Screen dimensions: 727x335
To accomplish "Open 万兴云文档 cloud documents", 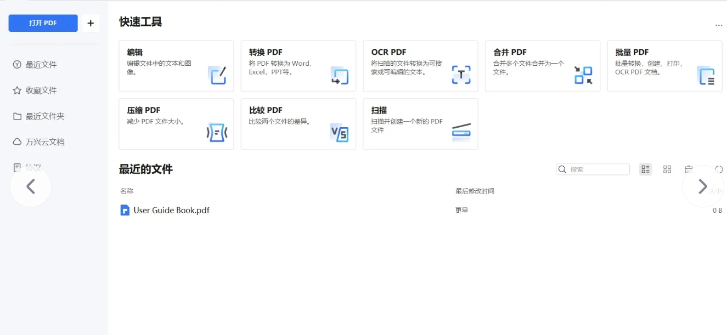I will click(x=45, y=142).
